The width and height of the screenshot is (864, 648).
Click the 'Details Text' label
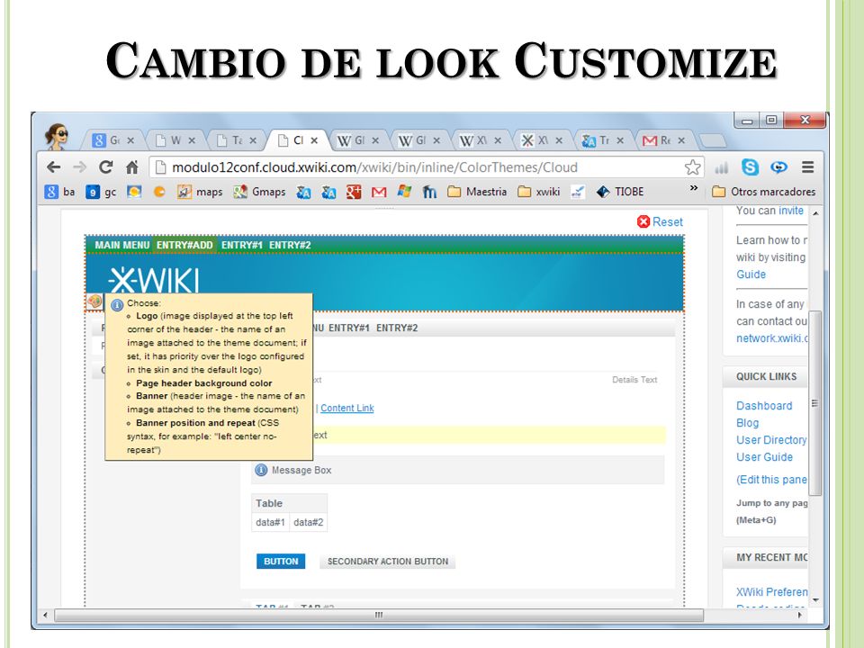pyautogui.click(x=634, y=380)
